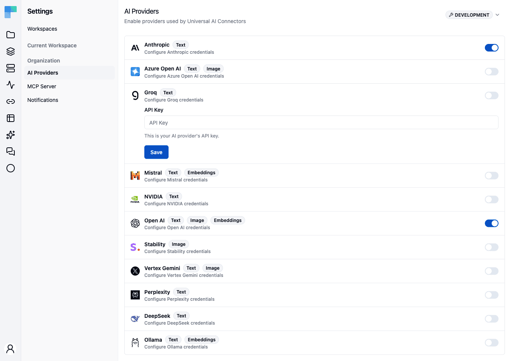
Task: Enable the Vertex Gemini toggle
Action: [492, 271]
